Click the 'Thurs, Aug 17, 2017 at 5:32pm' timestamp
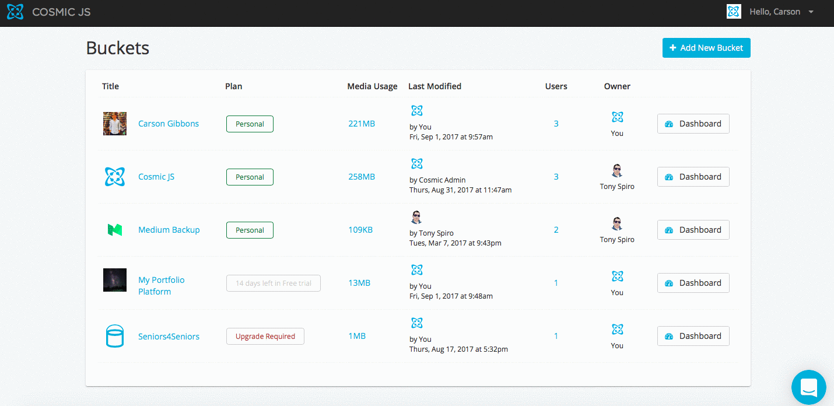834x406 pixels. point(459,349)
